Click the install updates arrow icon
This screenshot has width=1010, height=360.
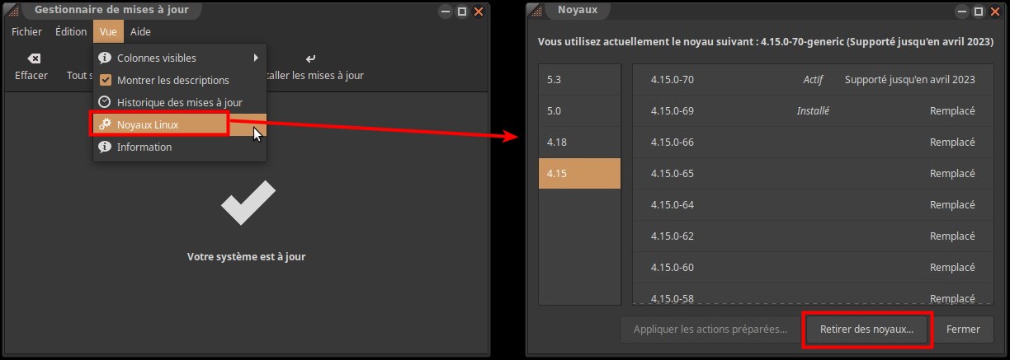310,59
